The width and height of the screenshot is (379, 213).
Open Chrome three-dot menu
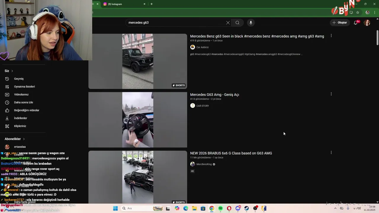(375, 12)
